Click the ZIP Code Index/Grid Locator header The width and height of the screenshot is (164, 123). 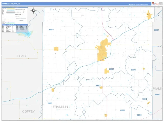[15, 25]
